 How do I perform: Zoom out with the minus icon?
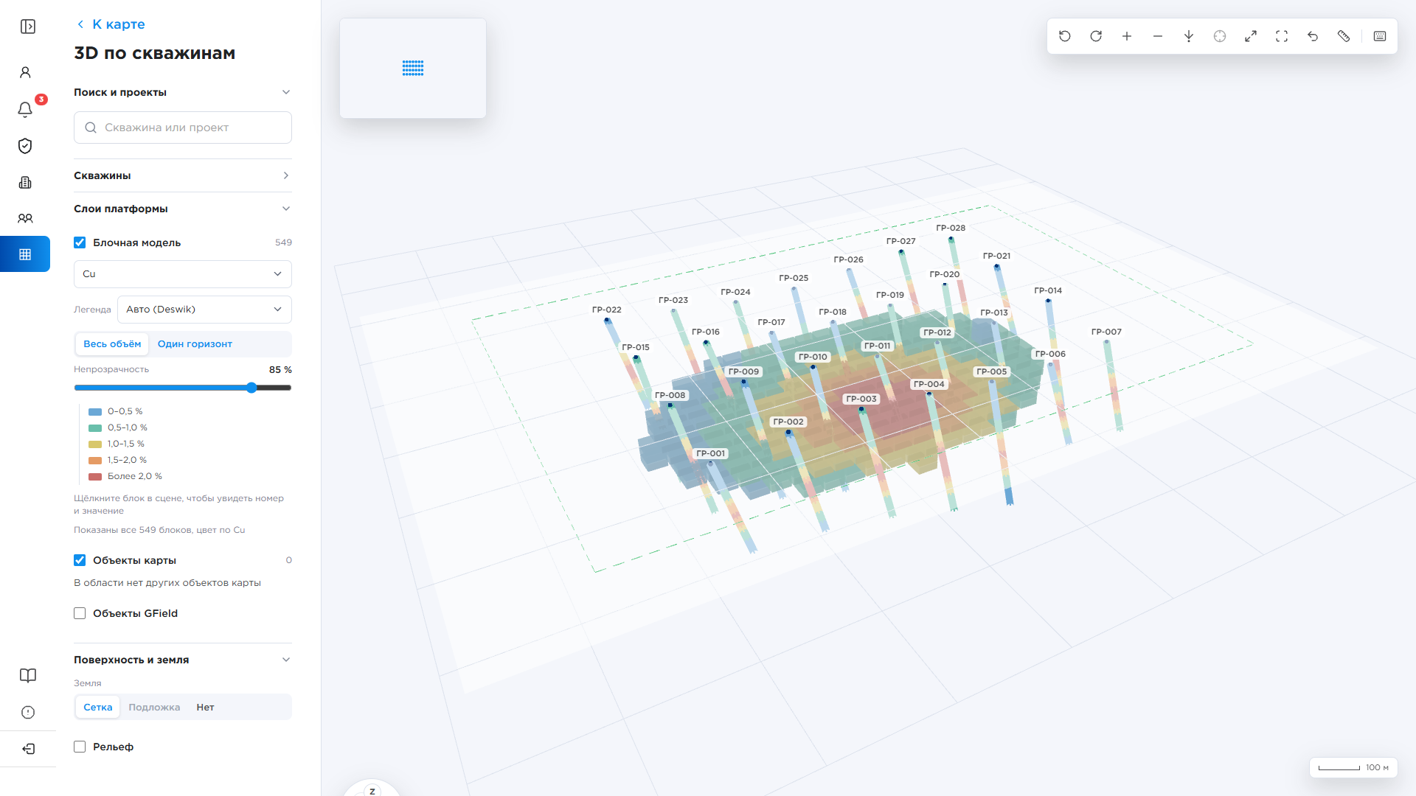[1158, 36]
